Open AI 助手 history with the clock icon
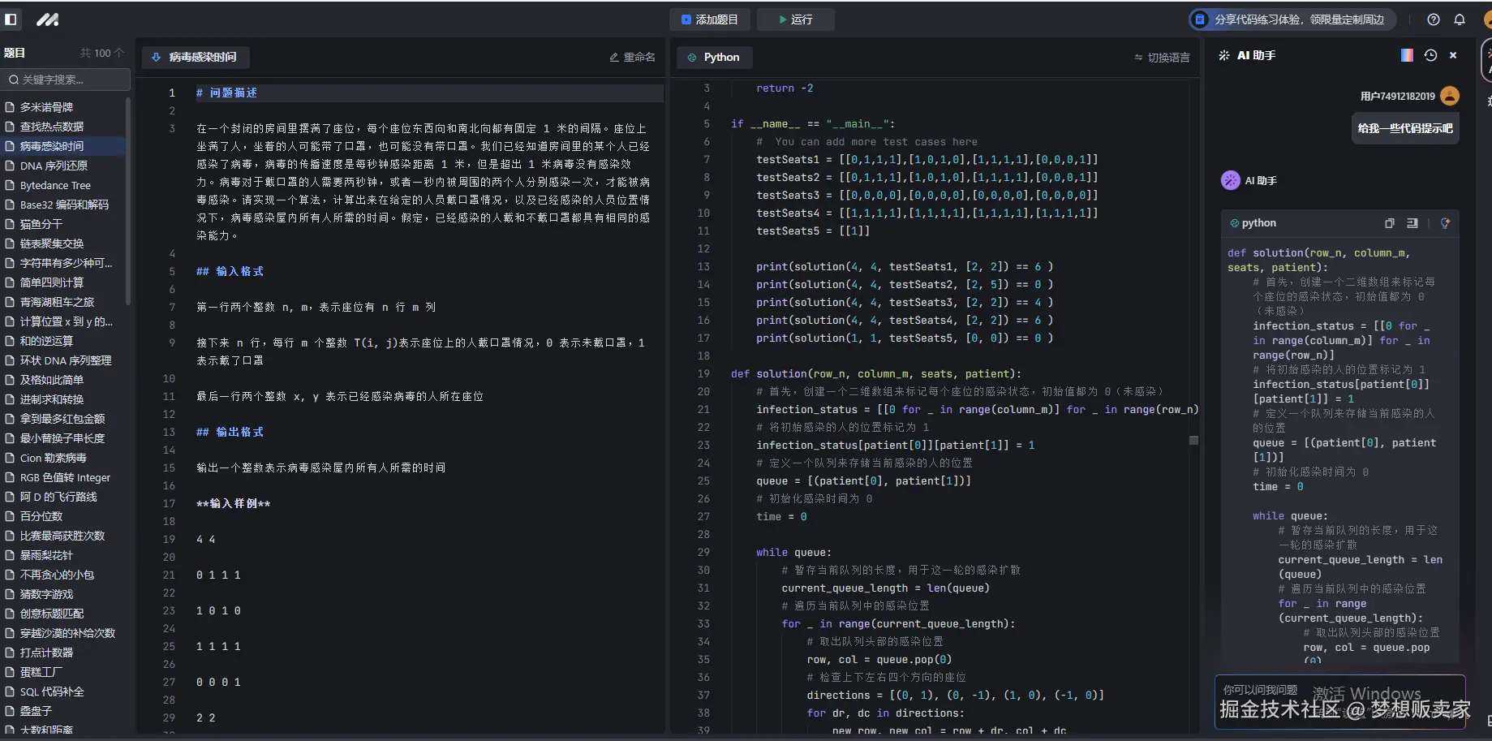This screenshot has width=1492, height=741. tap(1430, 54)
